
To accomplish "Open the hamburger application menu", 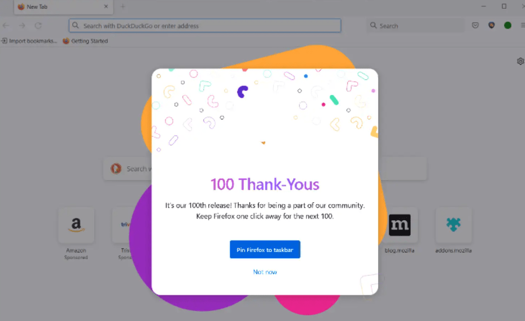I will click(522, 26).
